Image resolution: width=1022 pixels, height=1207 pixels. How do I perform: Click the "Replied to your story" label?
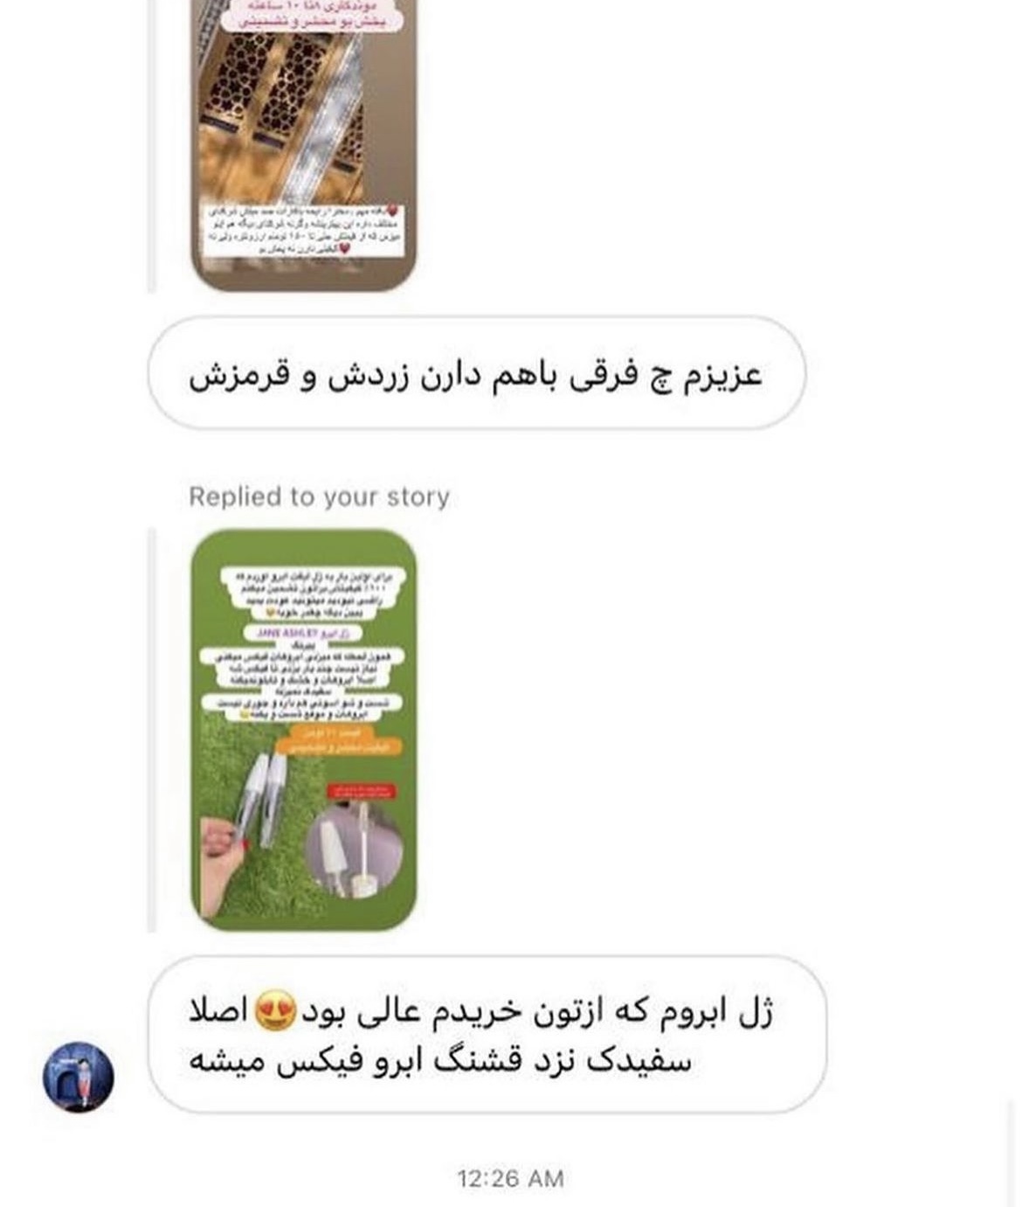point(319,496)
